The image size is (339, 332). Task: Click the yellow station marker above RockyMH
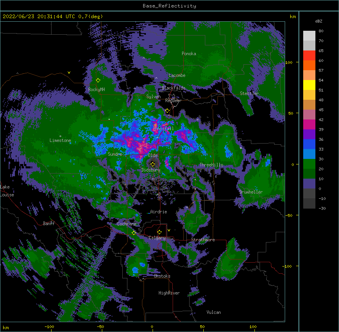point(98,80)
